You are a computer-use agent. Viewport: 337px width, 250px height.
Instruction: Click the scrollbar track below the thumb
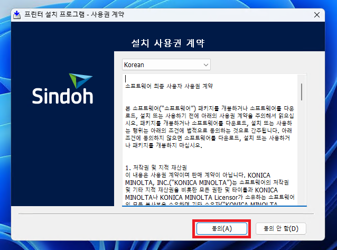click(302, 159)
